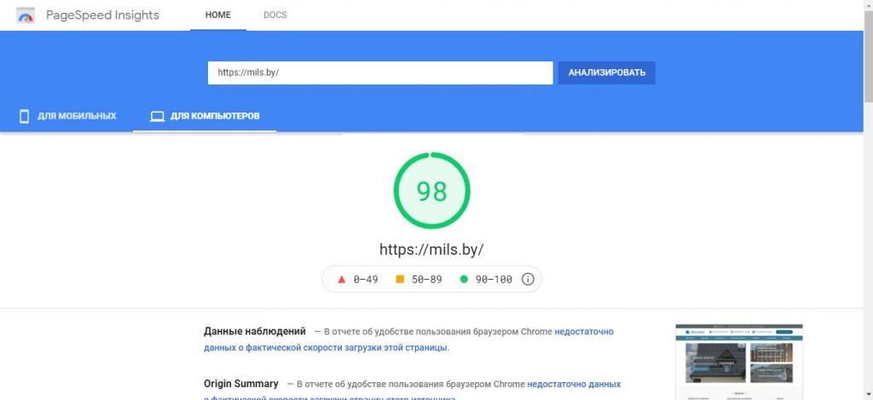
Task: Open the DOCS tab
Action: [x=275, y=15]
